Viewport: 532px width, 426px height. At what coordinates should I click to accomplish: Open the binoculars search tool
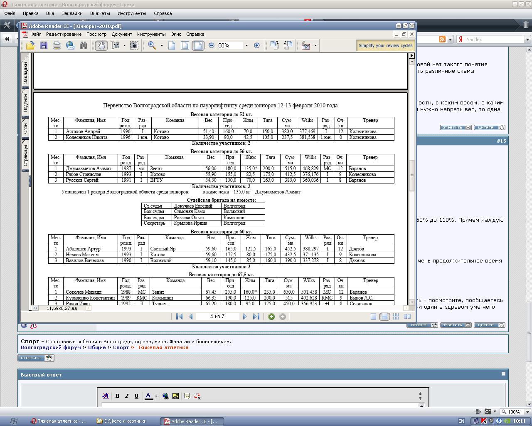coord(84,45)
